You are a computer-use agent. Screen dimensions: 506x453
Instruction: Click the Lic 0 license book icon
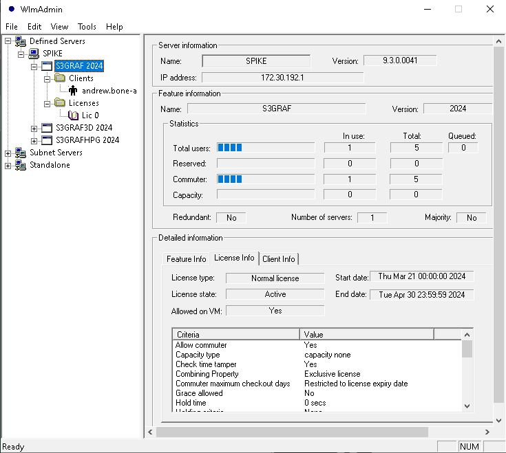pos(73,115)
